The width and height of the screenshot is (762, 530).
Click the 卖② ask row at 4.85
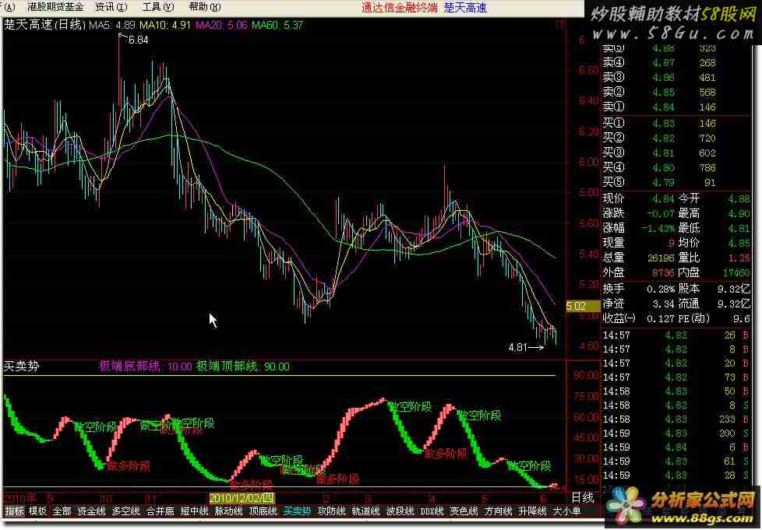click(x=676, y=92)
